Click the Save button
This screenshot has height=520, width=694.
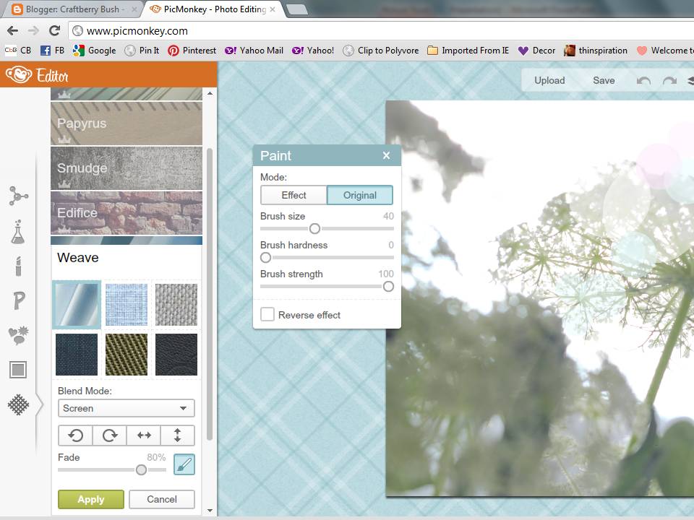(604, 80)
